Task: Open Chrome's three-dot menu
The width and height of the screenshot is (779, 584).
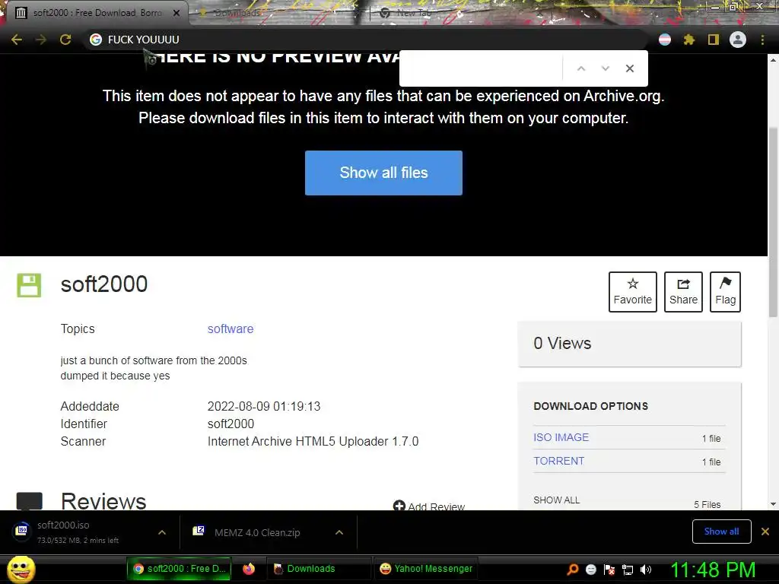Action: coord(762,40)
